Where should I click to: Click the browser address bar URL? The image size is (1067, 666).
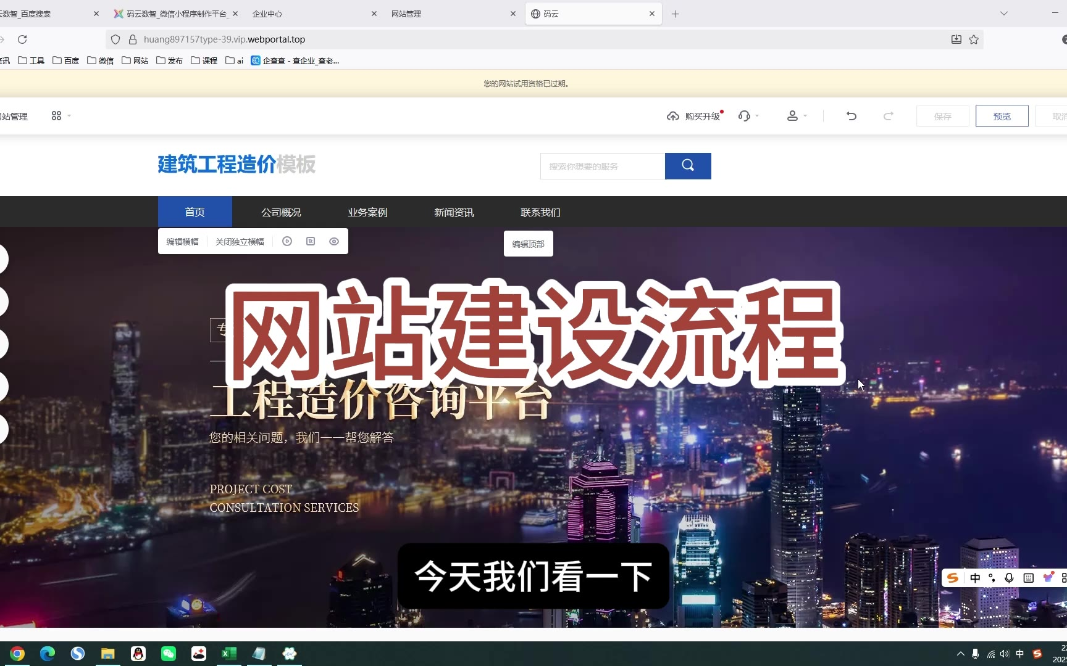pyautogui.click(x=225, y=39)
